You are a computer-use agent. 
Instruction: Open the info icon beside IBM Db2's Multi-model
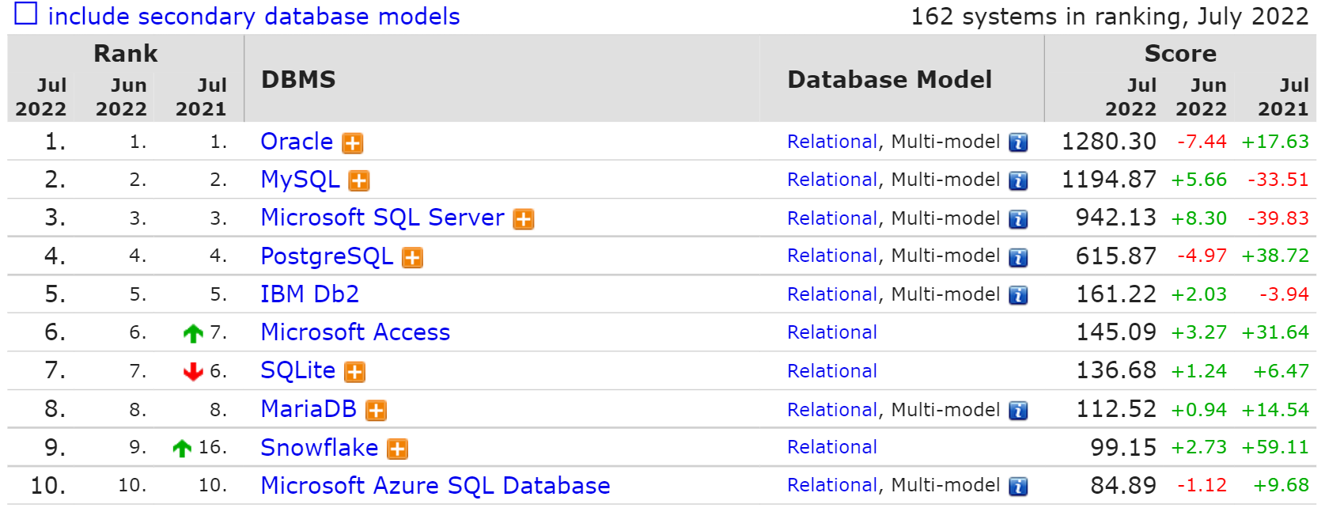coord(1019,294)
